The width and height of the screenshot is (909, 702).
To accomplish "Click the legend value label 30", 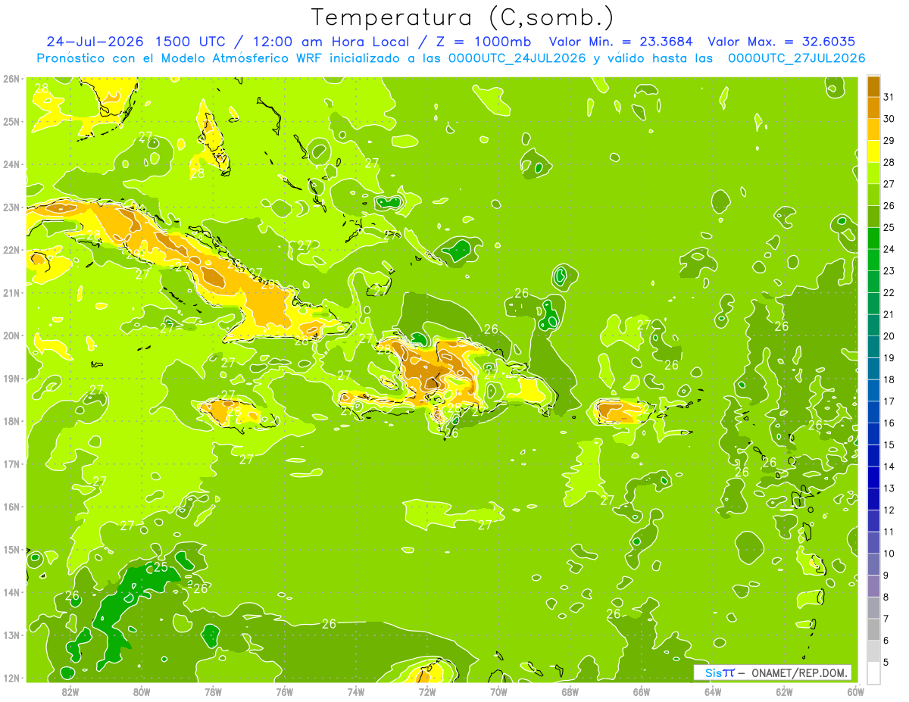I will point(889,119).
